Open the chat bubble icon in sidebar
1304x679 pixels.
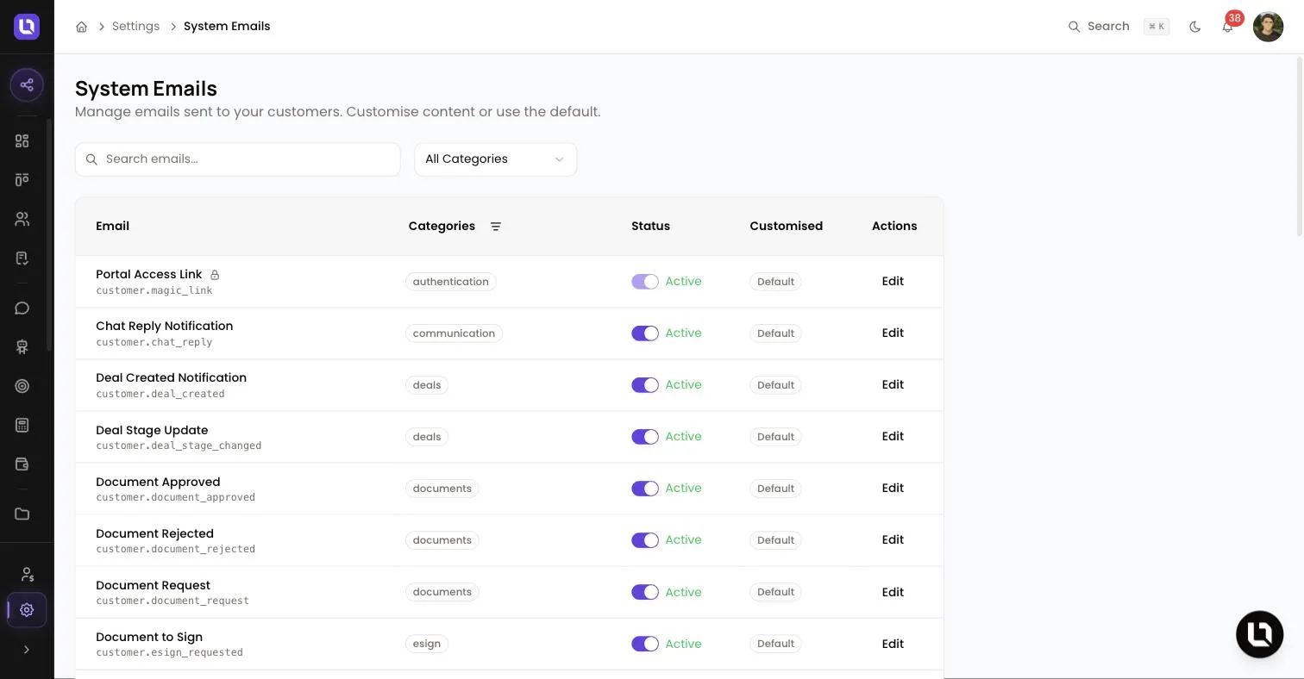[22, 308]
